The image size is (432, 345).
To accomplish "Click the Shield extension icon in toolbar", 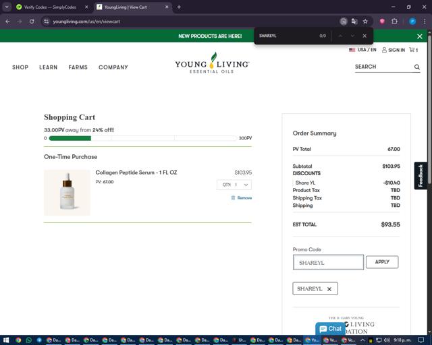I will tap(382, 21).
